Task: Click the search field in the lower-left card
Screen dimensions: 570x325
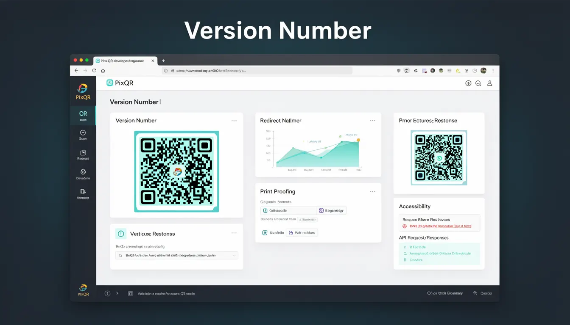Action: click(177, 256)
